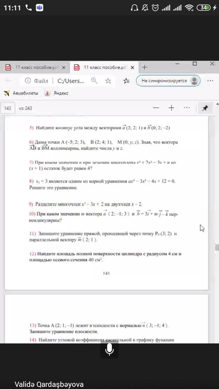Tap the battery indicator
The height and width of the screenshot is (389, 219).
(204, 8)
